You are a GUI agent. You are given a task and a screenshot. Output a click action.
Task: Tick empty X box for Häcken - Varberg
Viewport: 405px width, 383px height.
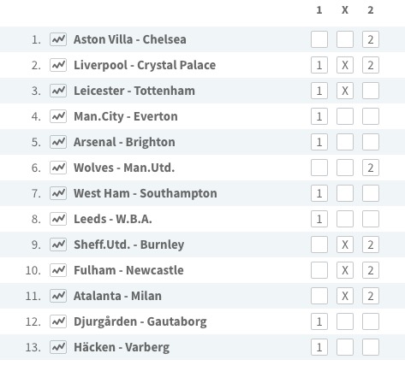(x=345, y=347)
